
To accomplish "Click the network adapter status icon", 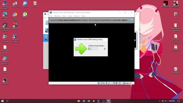I will click(106, 83).
